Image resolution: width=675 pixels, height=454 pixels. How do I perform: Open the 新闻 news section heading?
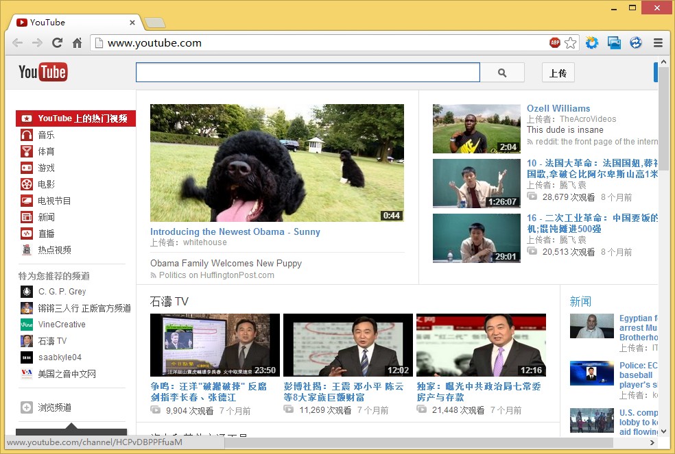click(x=580, y=301)
